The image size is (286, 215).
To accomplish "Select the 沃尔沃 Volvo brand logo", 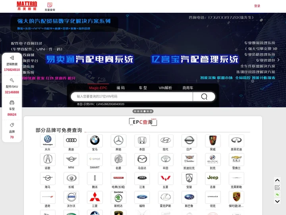I will click(x=71, y=197).
